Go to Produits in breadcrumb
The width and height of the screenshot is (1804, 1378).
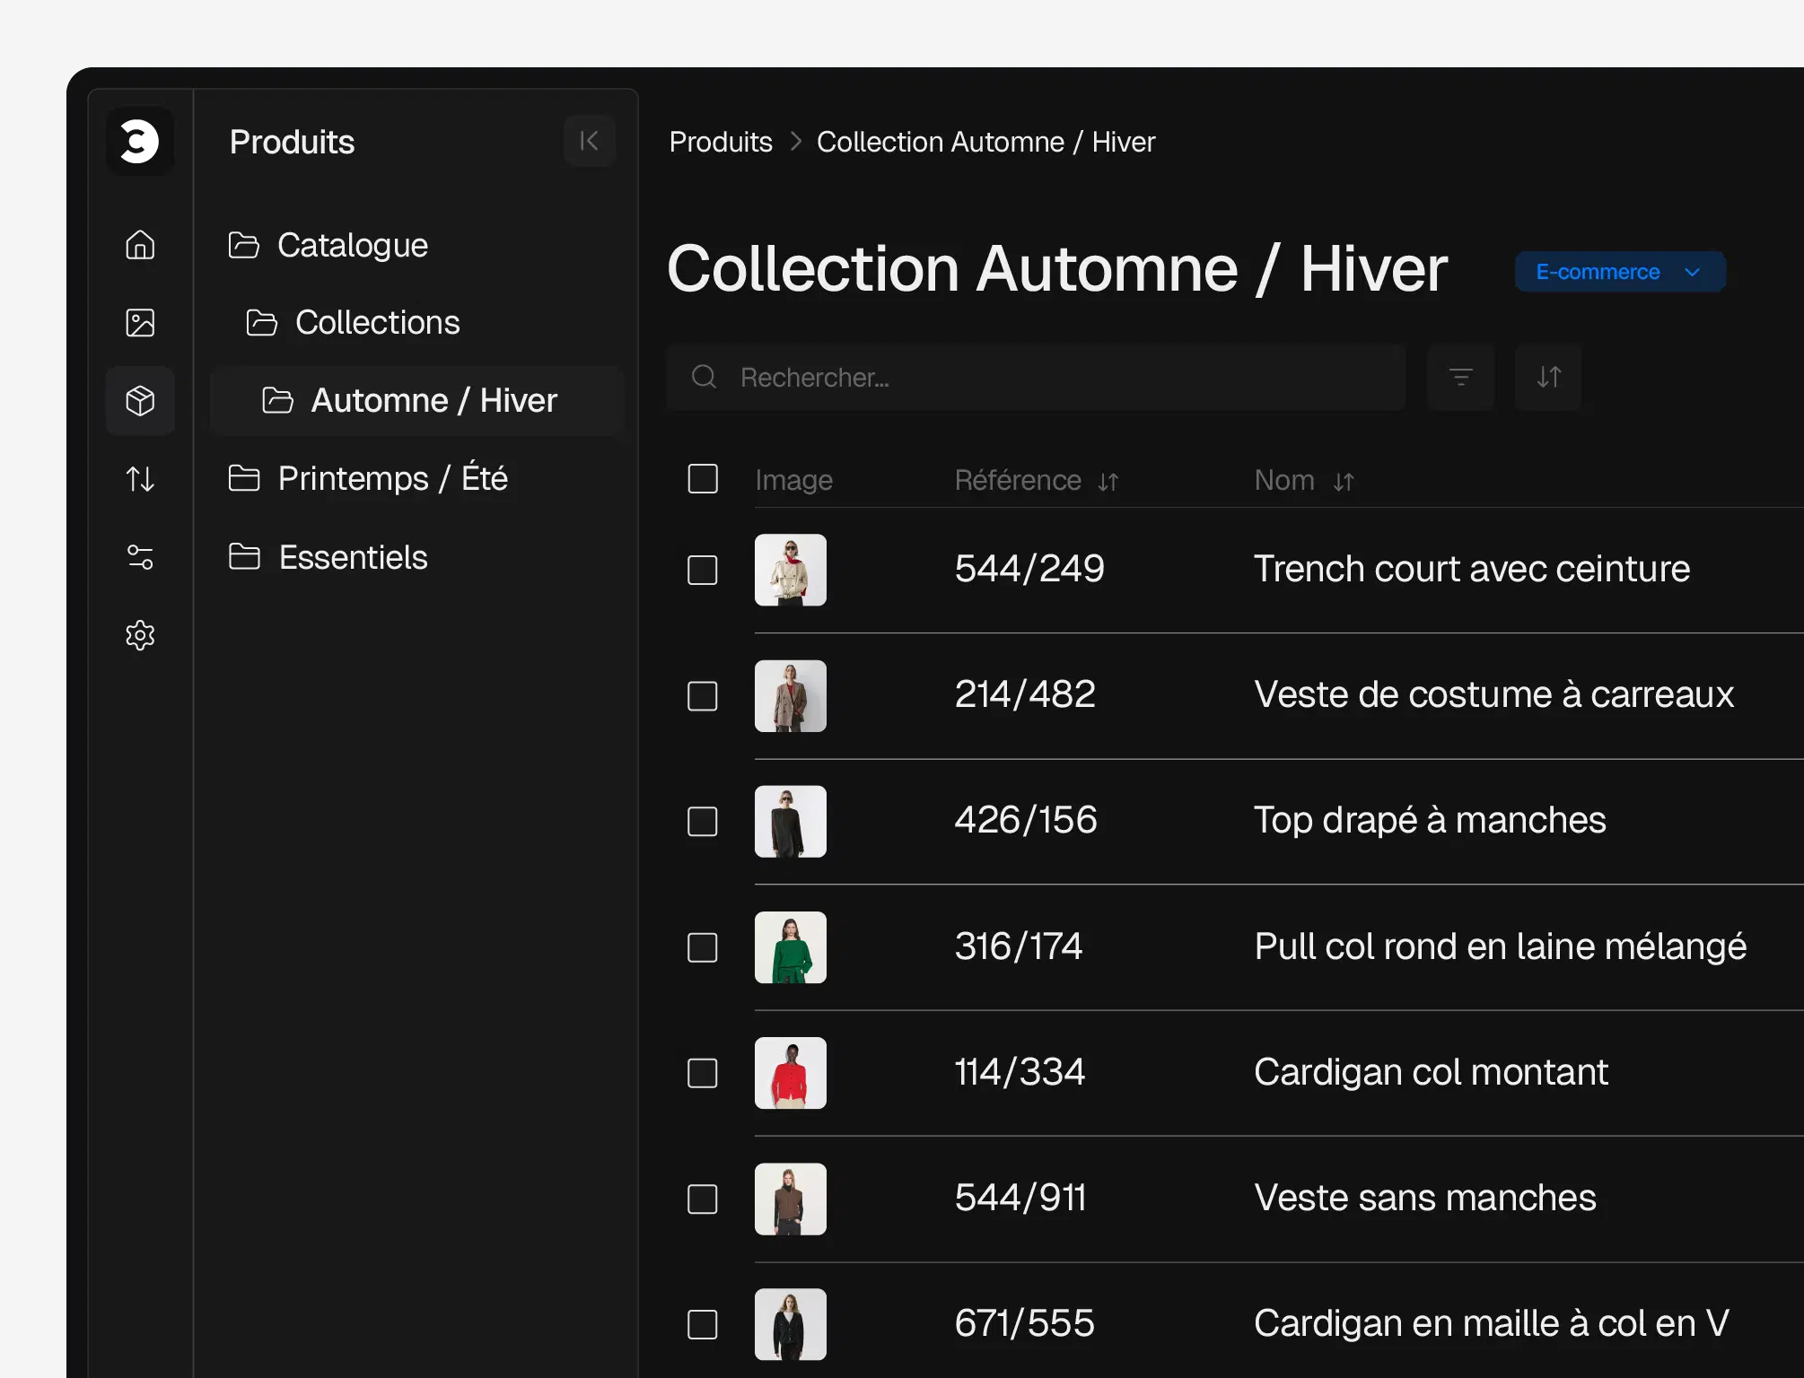(x=721, y=142)
